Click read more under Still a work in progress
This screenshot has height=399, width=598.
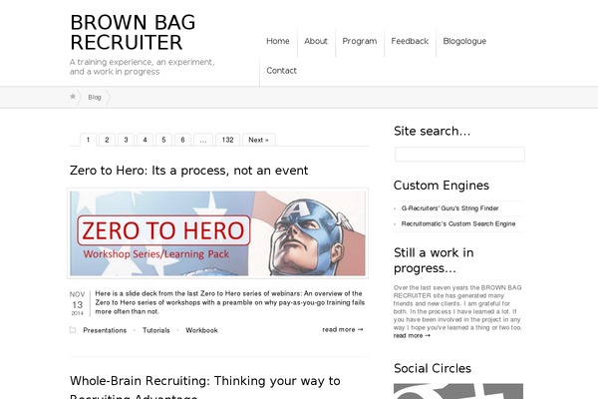412,335
